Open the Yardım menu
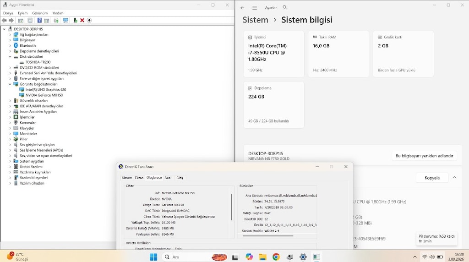Screen dimensions: 469x262 click(58, 13)
